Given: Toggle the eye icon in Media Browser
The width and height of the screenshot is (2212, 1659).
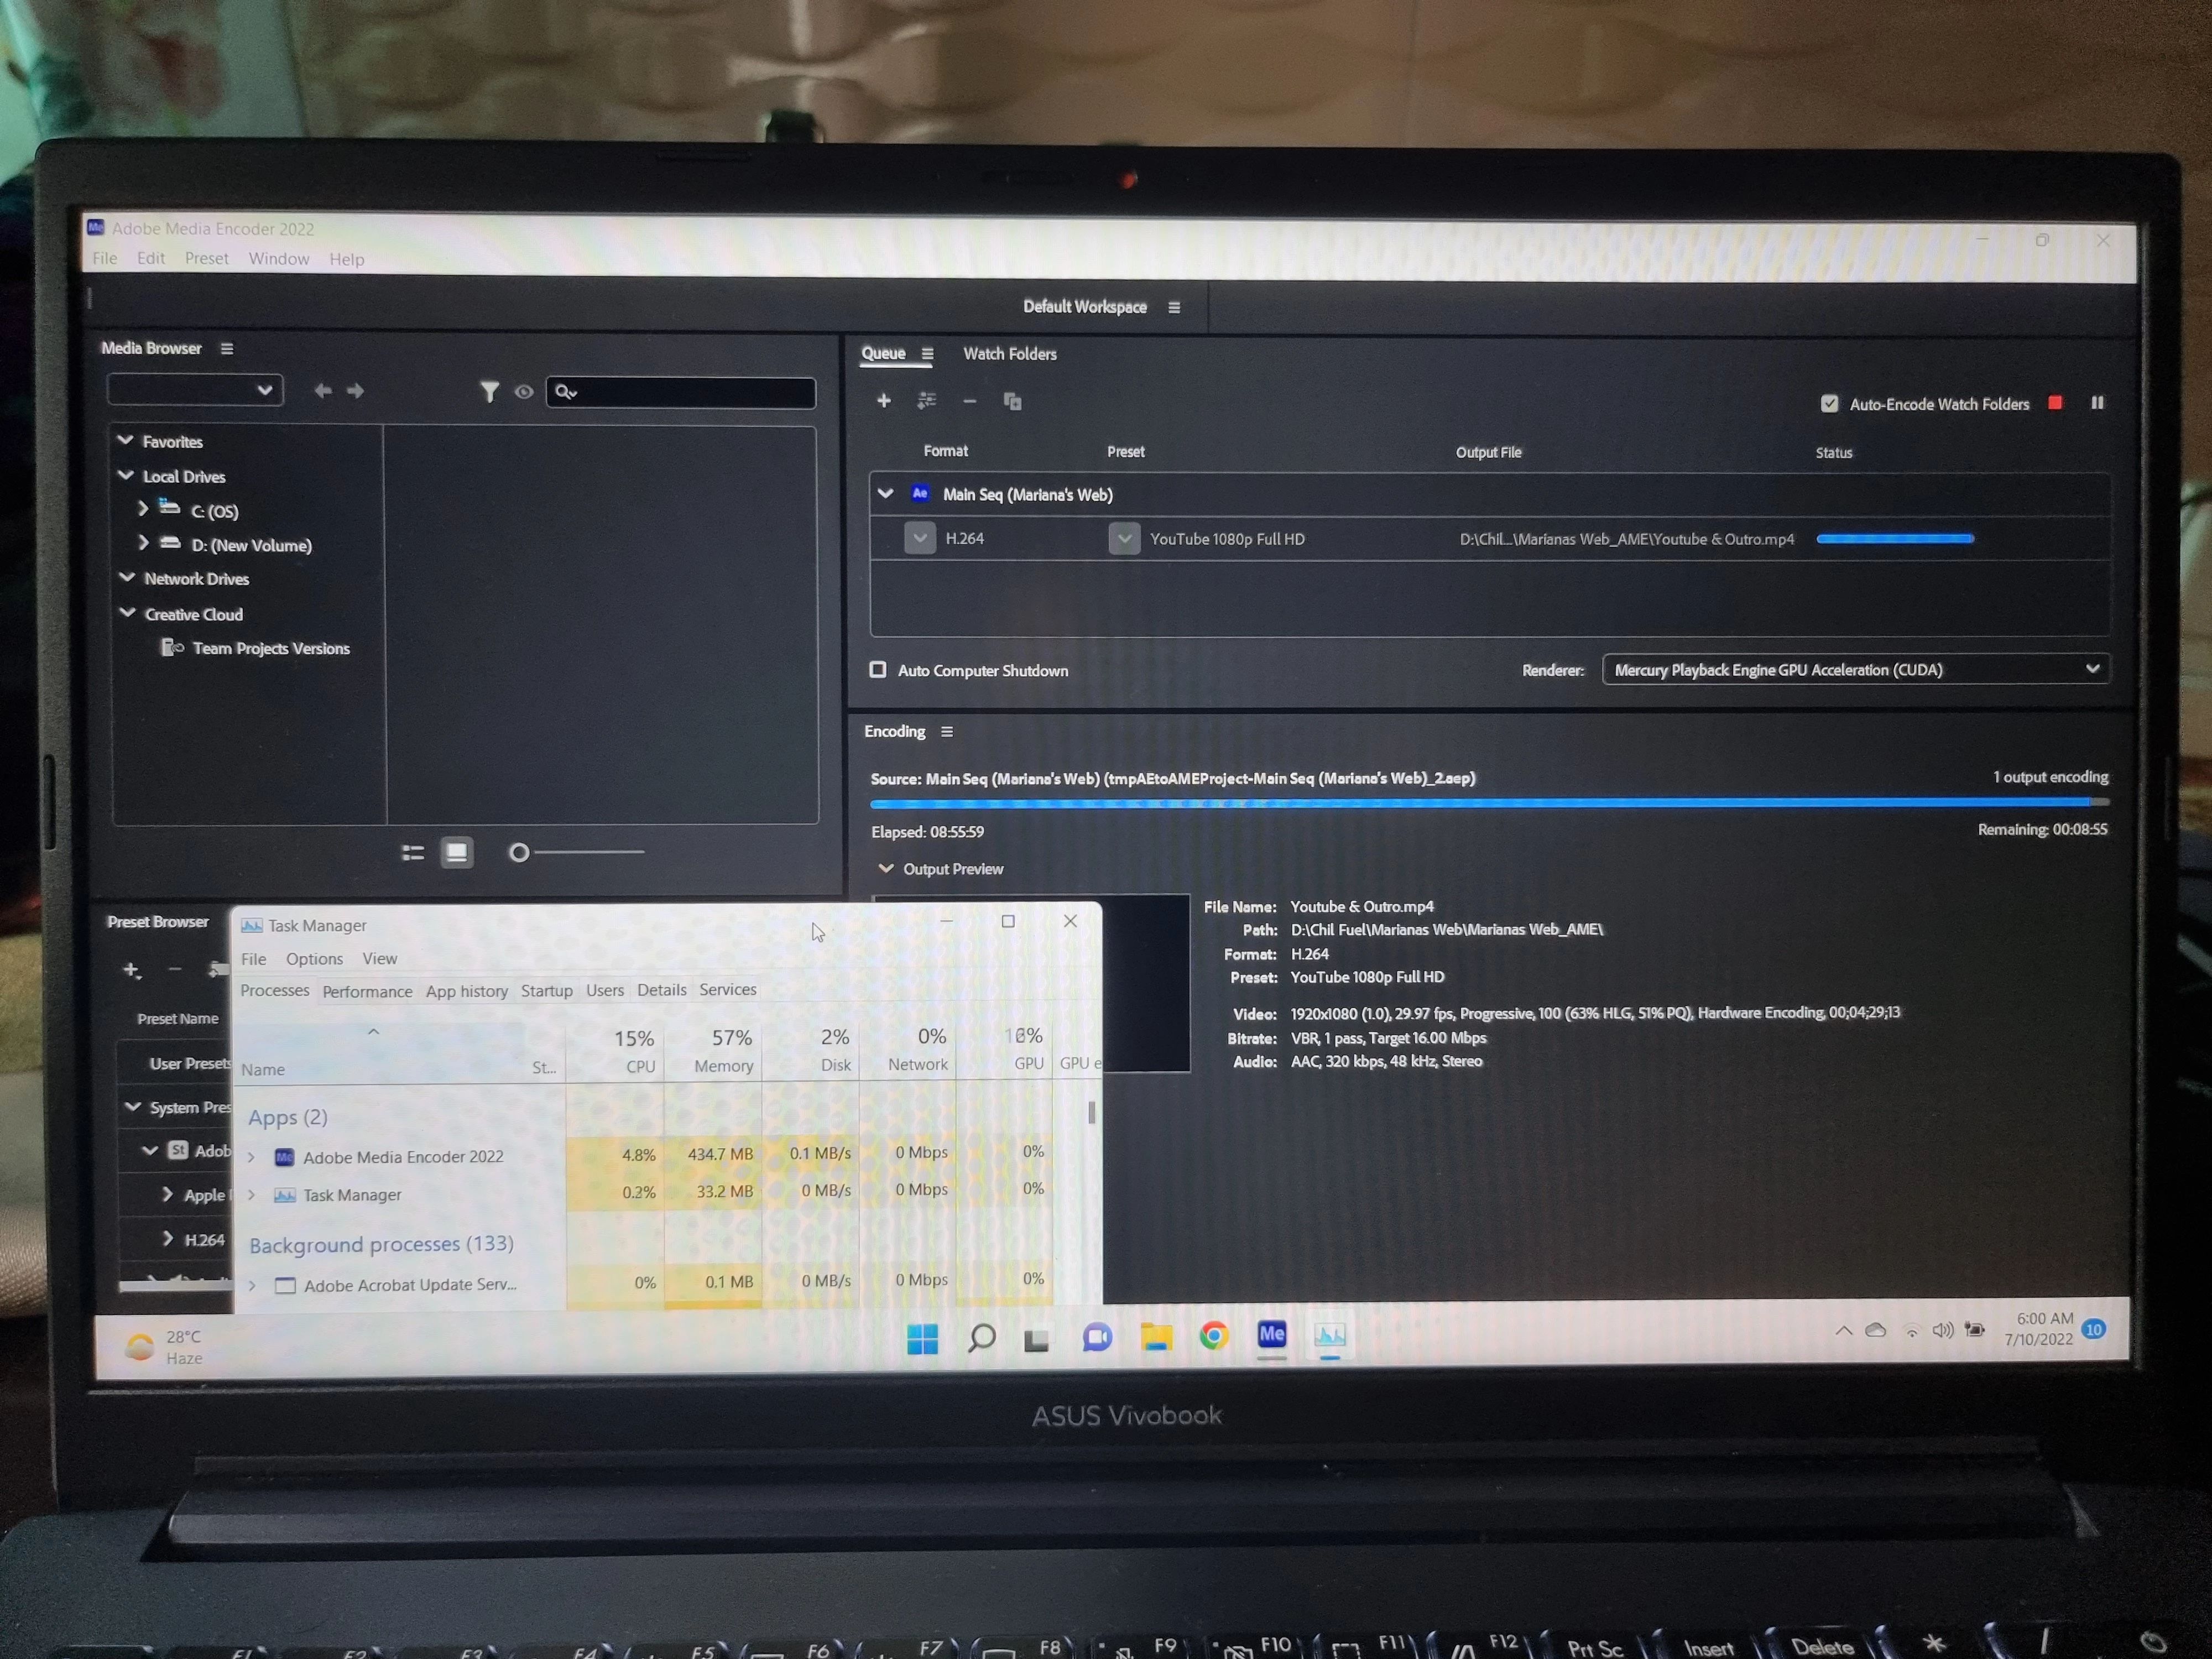Looking at the screenshot, I should 524,392.
